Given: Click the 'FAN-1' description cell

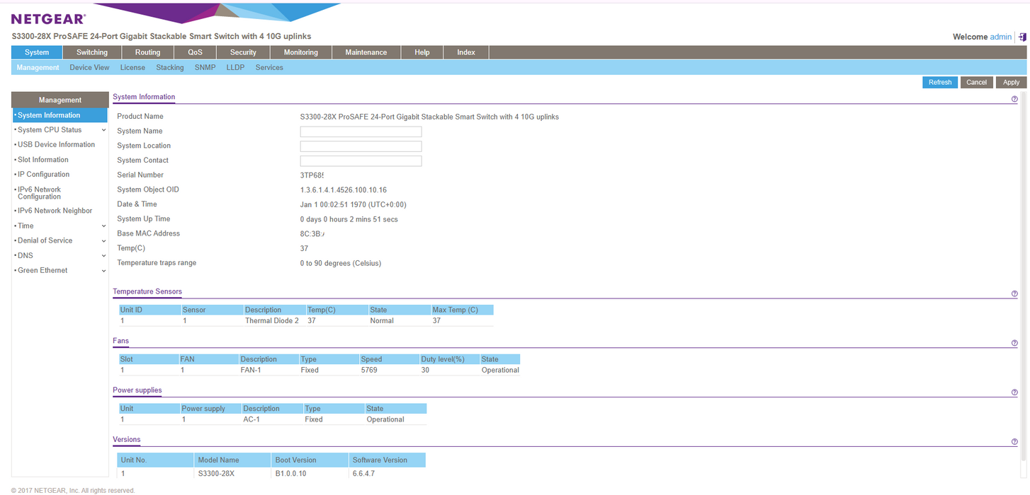Looking at the screenshot, I should pos(251,371).
